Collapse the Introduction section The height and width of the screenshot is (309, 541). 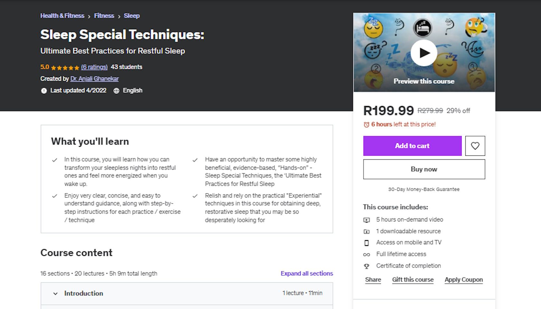(x=55, y=293)
